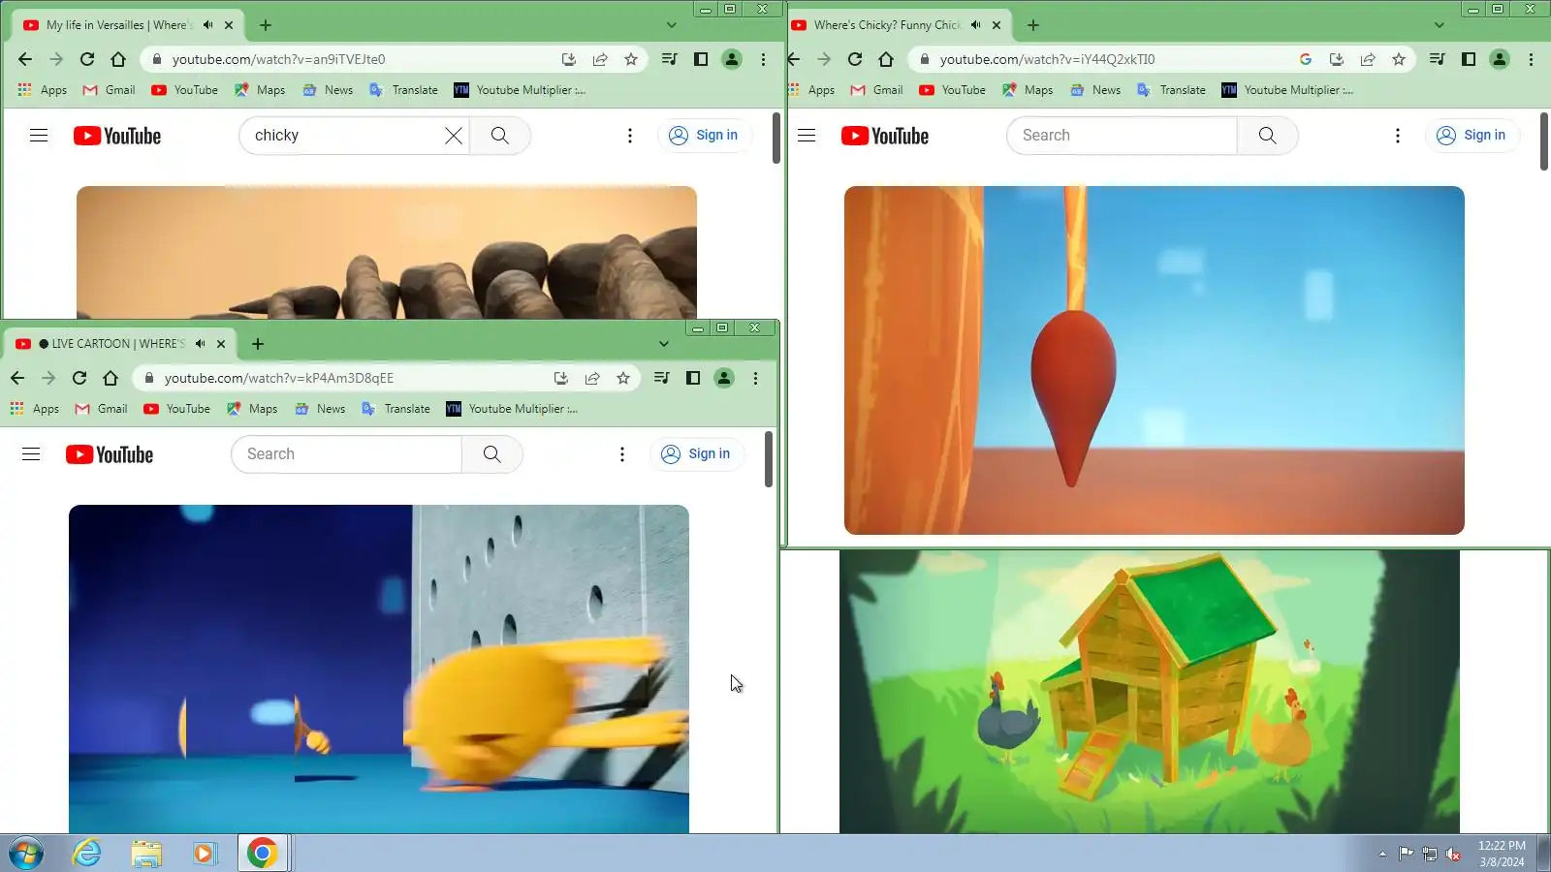Open Maps bookmark in right window
1551x872 pixels.
(x=1028, y=90)
